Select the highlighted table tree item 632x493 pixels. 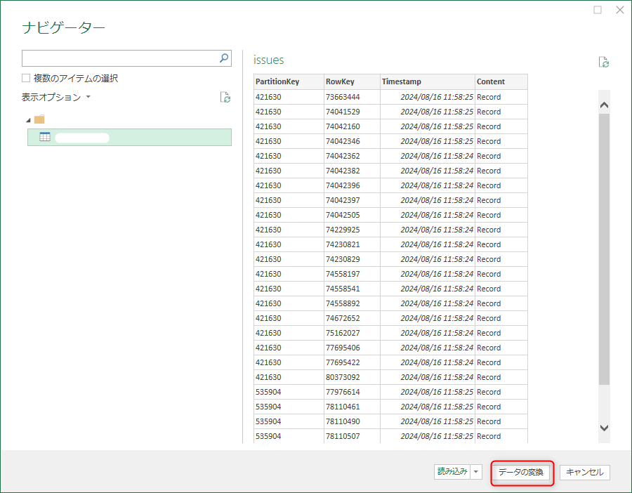(x=129, y=137)
